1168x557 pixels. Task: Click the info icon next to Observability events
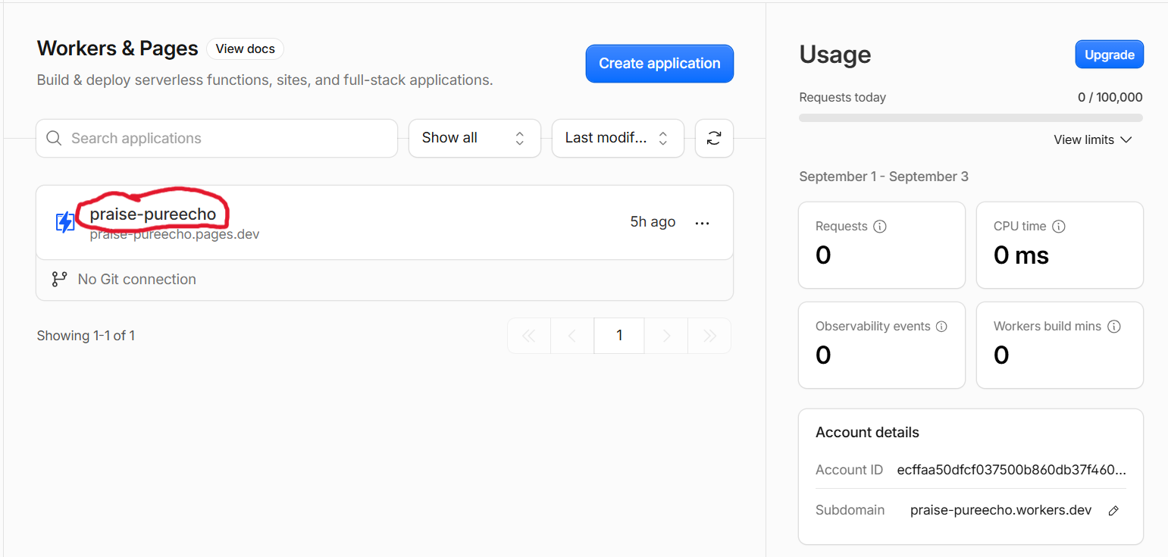click(x=941, y=327)
